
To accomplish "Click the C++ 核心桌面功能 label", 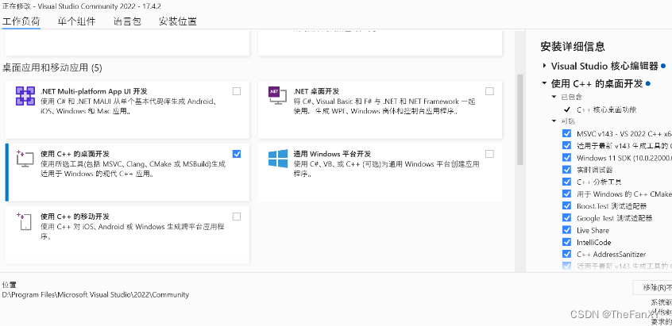I will tap(606, 109).
